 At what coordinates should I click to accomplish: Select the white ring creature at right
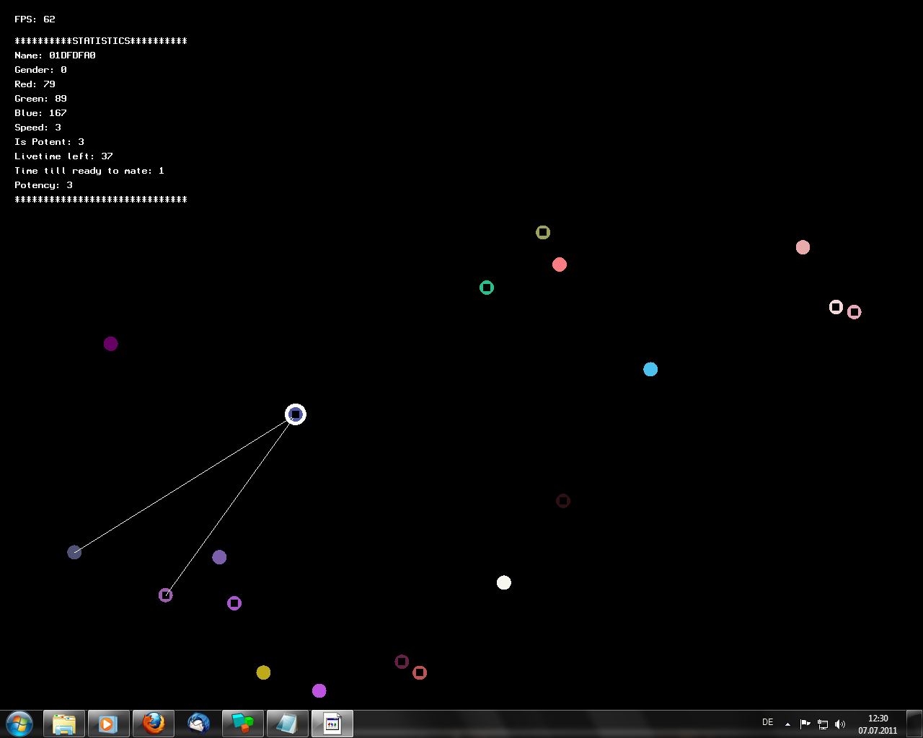[x=836, y=307]
